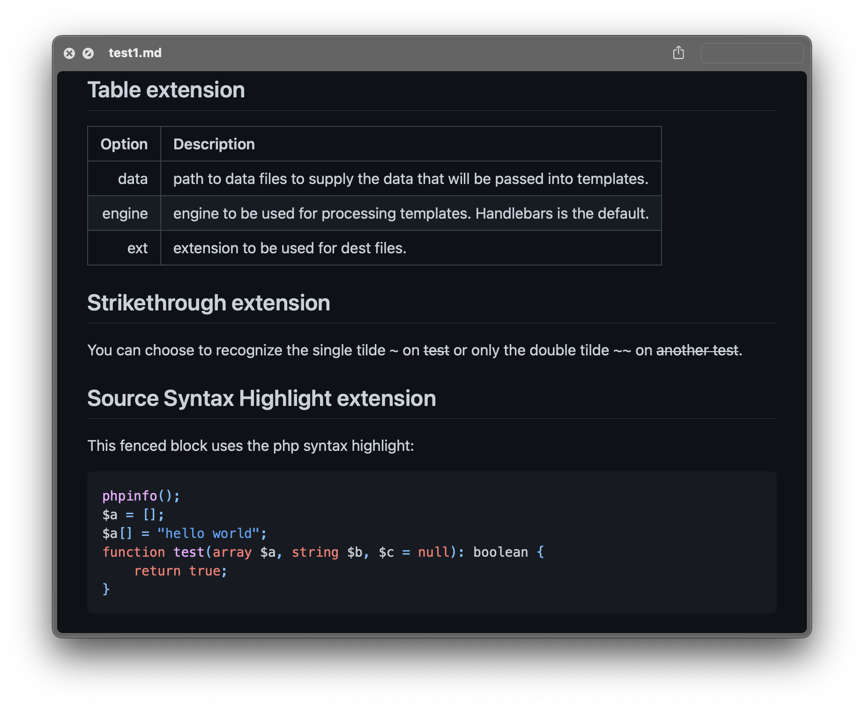Click the '$a = [];' code line
Image resolution: width=864 pixels, height=707 pixels.
pyautogui.click(x=133, y=515)
